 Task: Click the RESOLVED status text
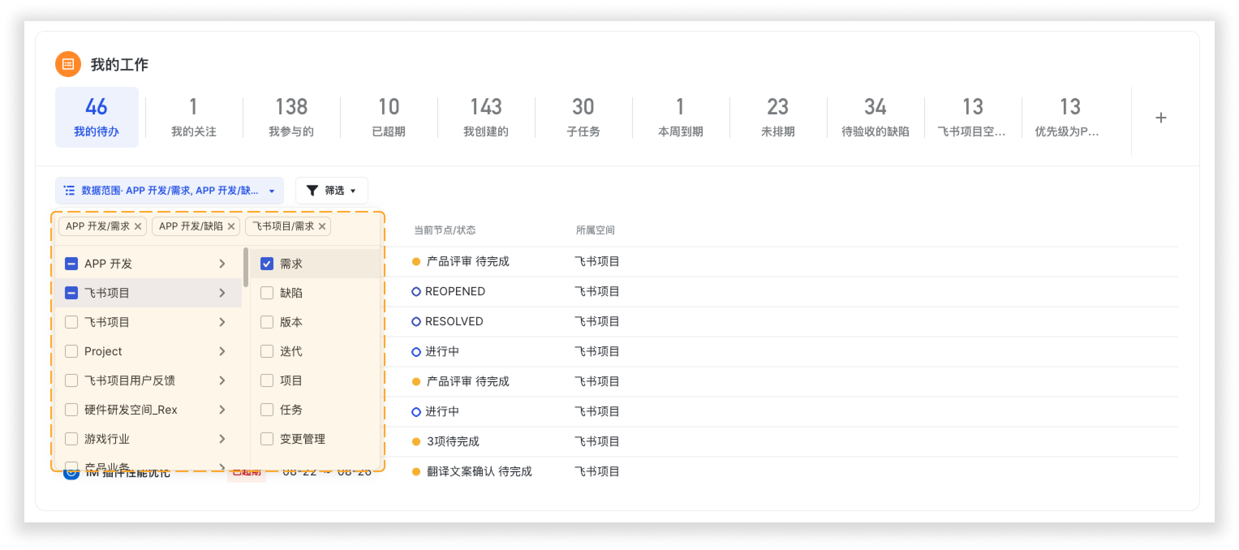(454, 321)
